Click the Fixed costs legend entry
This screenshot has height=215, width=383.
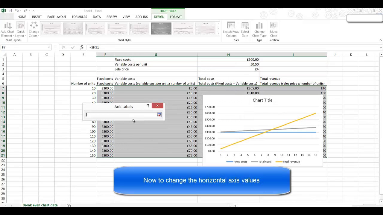click(x=237, y=162)
